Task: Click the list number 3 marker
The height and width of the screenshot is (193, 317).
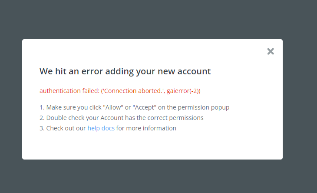Action: tap(42, 128)
